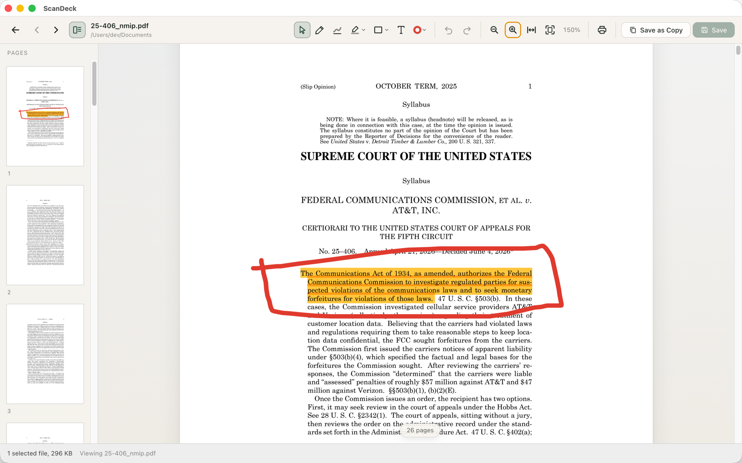Screen dimensions: 742x463
Task: Select the pen annotation tool
Action: click(319, 30)
